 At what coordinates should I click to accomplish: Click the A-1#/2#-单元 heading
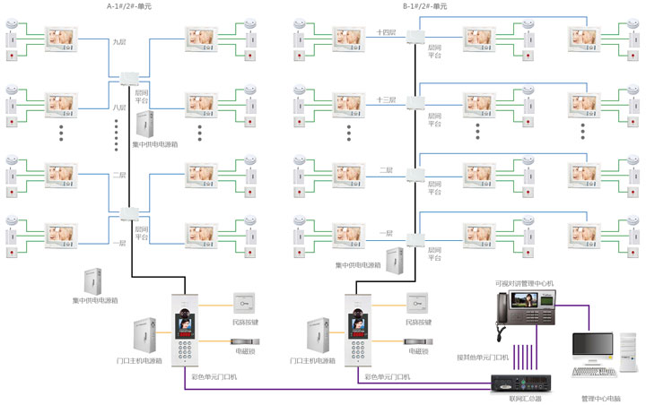pyautogui.click(x=129, y=6)
